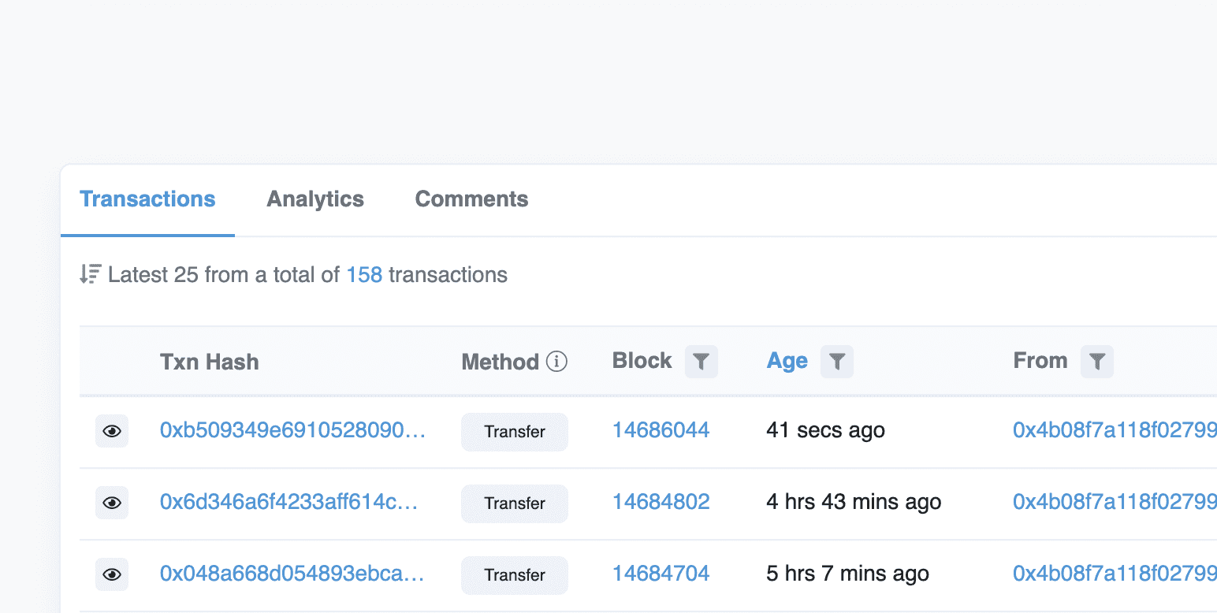Preview transaction 0x048a668d with eye icon
The image size is (1217, 613).
click(112, 575)
